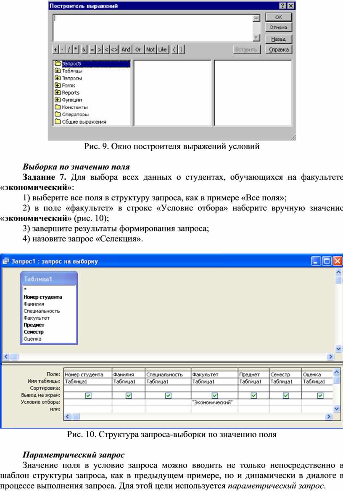Image resolution: width=343 pixels, height=491 pixels.
Task: Click the Справка help button
Action: (278, 50)
